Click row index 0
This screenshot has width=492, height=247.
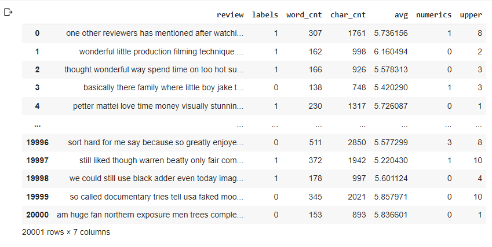pos(37,33)
